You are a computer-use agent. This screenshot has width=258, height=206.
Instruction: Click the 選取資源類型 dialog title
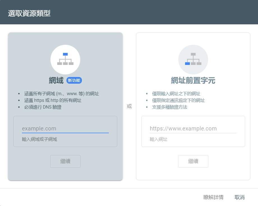(29, 13)
